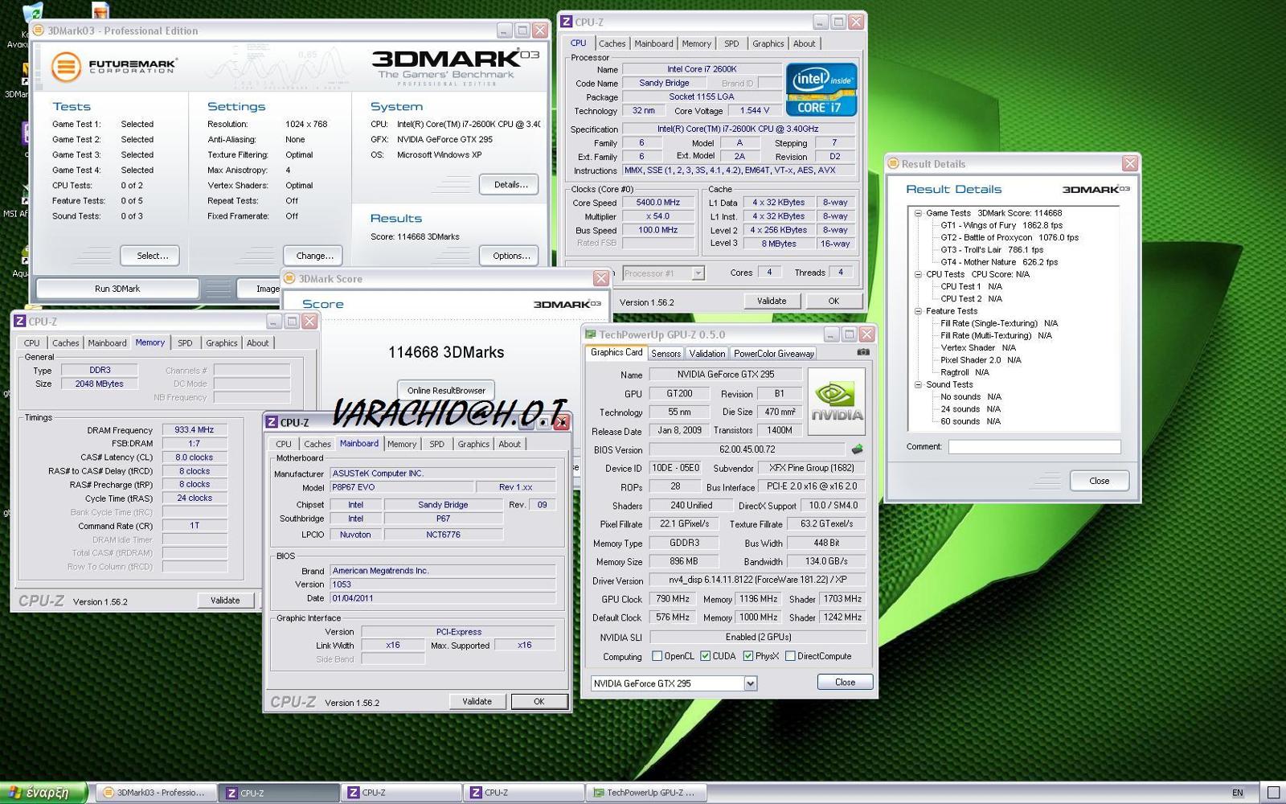Viewport: 1286px width, 804px height.
Task: Click the NVIDIA logo in GPU-Z
Action: click(x=836, y=401)
